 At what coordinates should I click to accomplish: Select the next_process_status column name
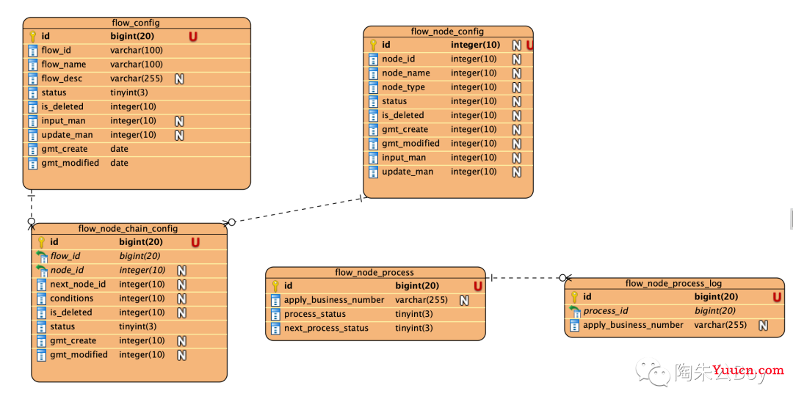[x=326, y=328]
